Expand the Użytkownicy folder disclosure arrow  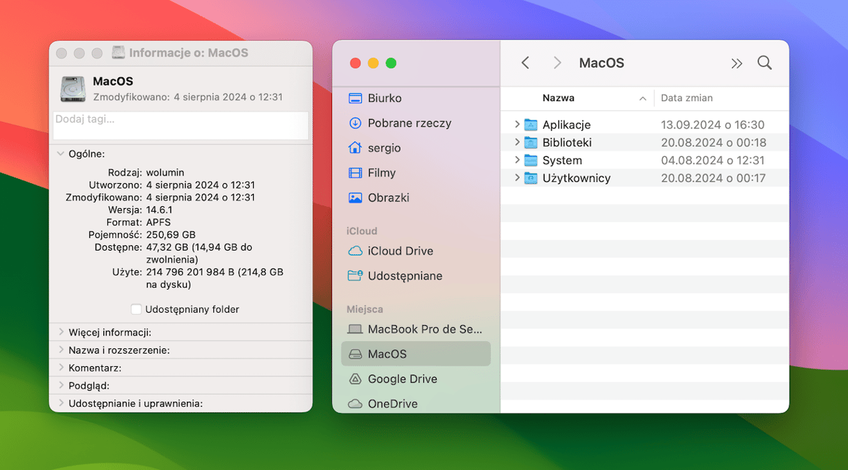517,178
